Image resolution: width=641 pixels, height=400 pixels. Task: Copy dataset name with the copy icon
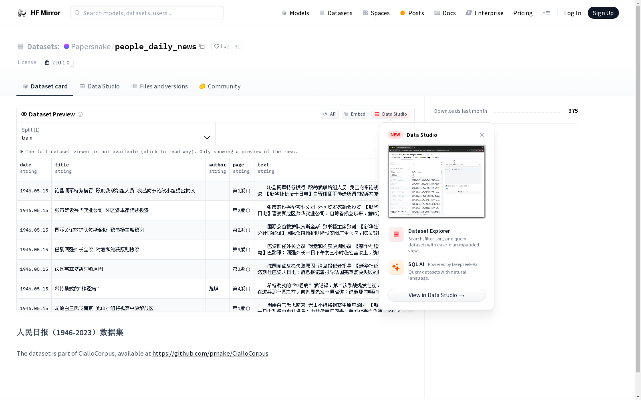coord(202,46)
